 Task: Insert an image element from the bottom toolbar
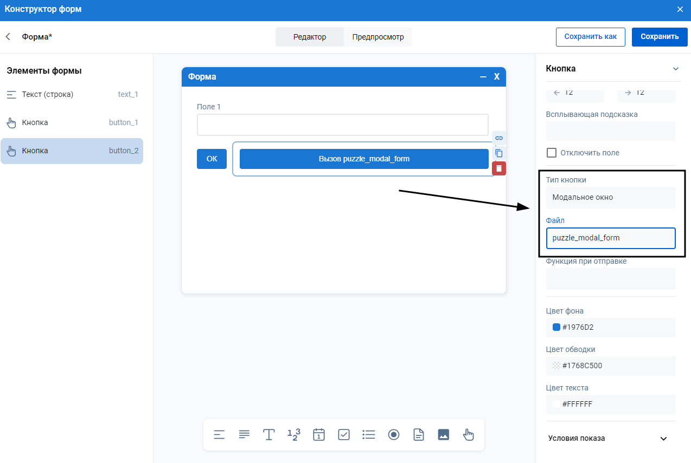tap(444, 434)
